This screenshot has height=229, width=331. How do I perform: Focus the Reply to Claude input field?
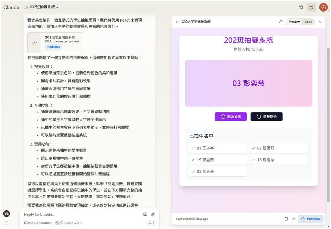pyautogui.click(x=81, y=214)
